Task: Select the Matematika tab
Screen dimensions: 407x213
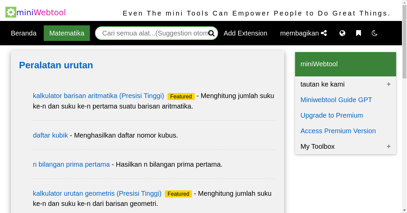Action: point(66,33)
